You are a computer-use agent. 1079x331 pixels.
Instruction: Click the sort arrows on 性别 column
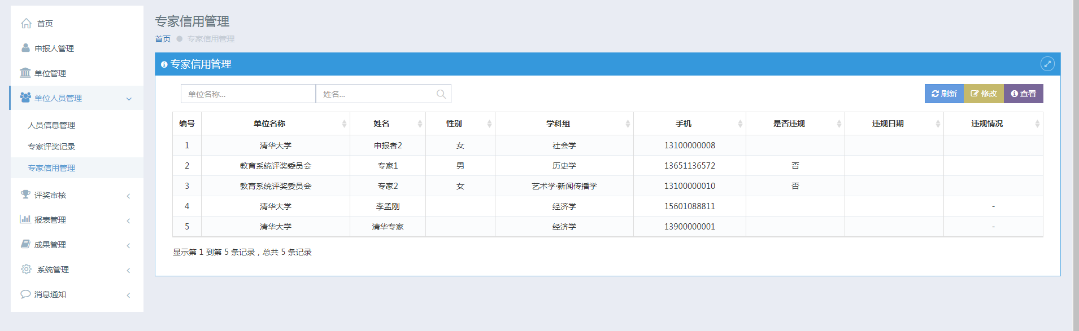click(x=489, y=124)
